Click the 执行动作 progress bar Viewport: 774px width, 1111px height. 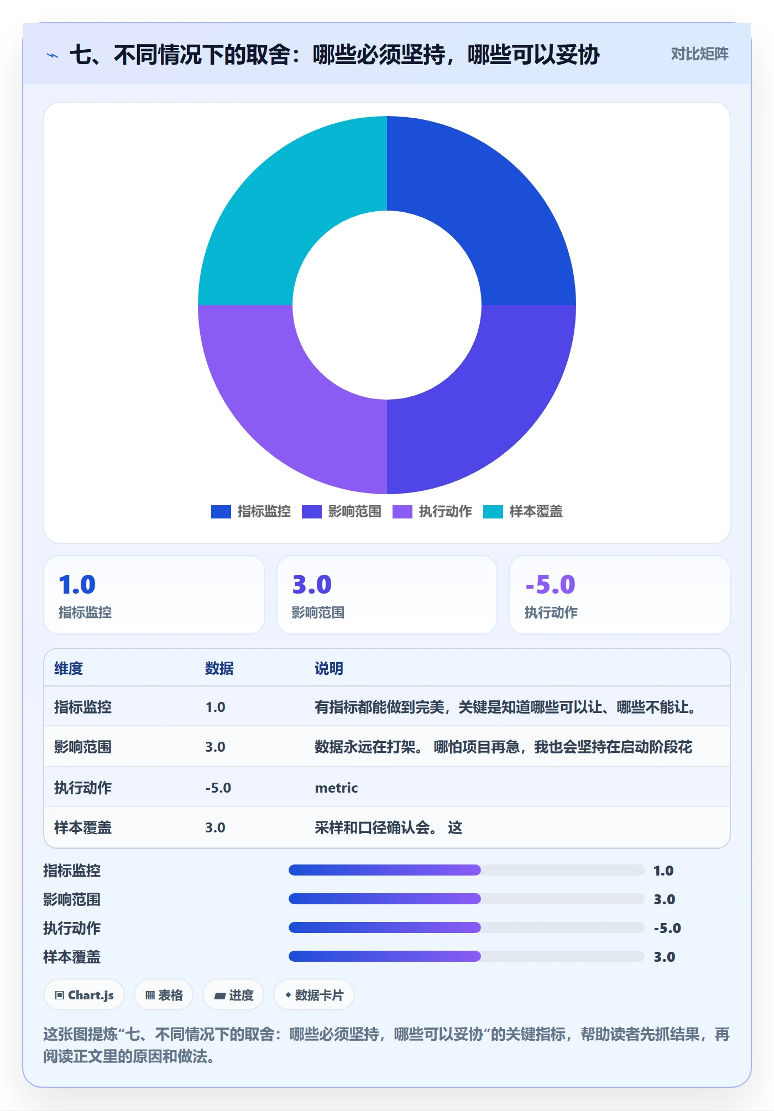click(x=466, y=927)
